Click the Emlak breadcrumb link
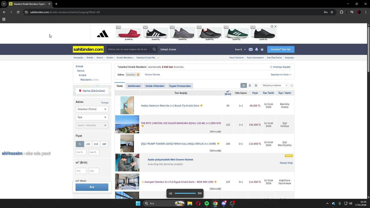This screenshot has width=370, height=208. (x=90, y=58)
